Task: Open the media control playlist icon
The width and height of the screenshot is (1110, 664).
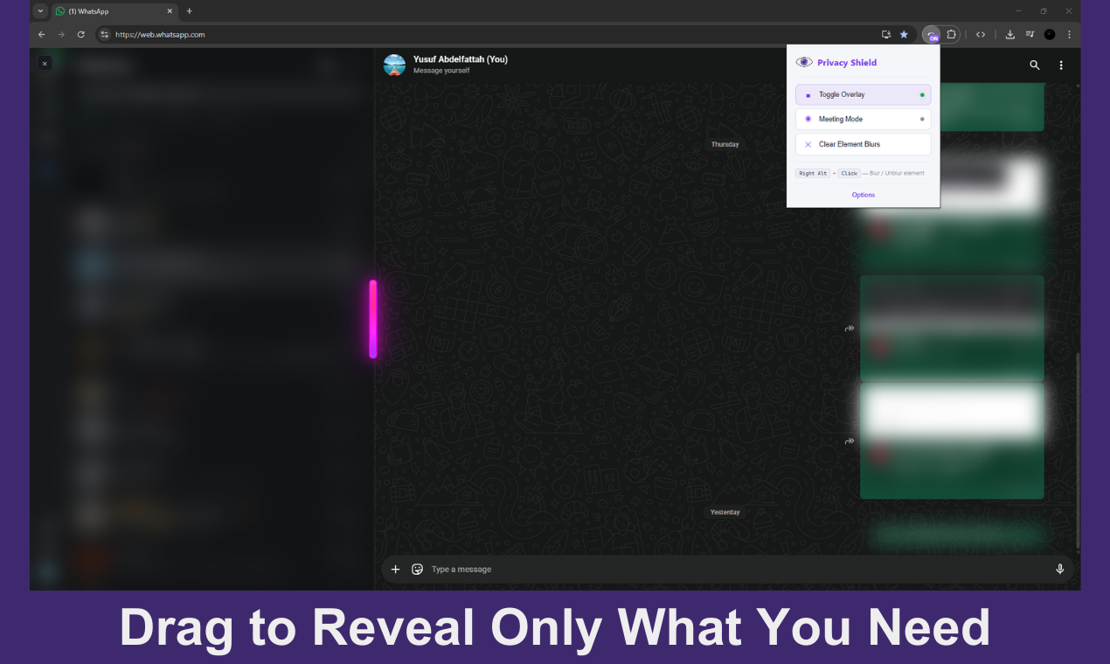Action: pos(1030,34)
